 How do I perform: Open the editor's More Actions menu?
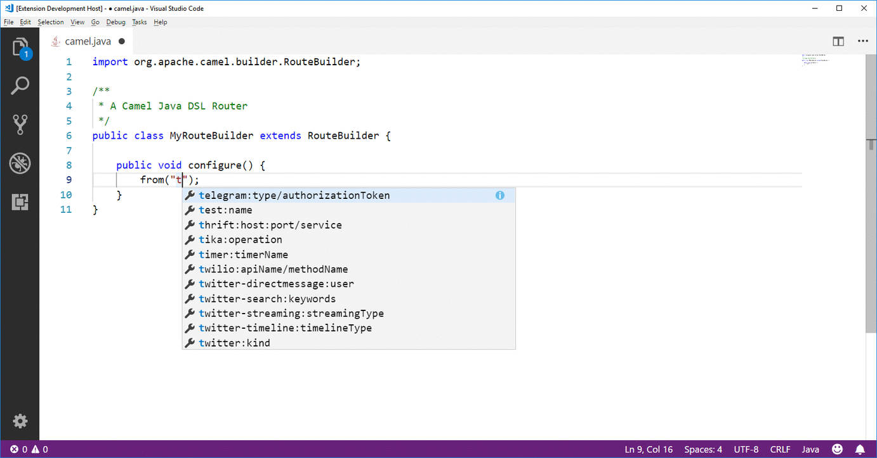pos(862,41)
